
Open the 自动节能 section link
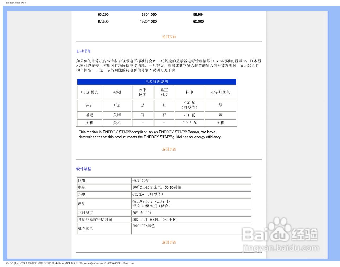click(x=83, y=51)
